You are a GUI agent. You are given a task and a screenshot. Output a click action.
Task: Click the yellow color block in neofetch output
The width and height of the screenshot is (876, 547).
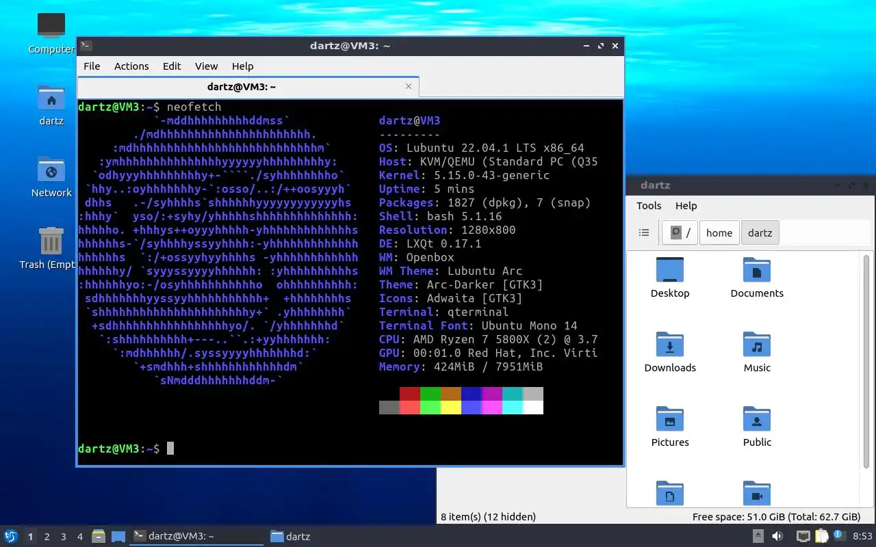coord(451,408)
